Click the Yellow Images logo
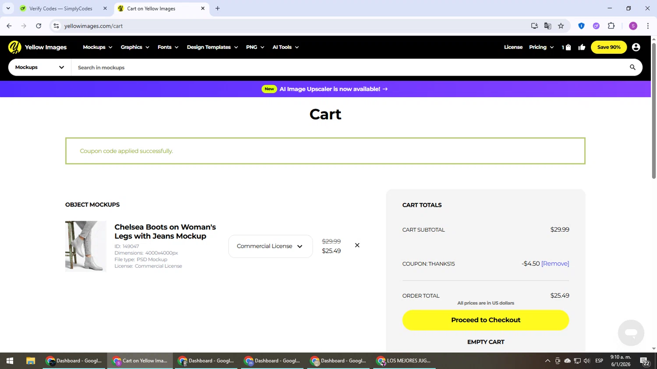The width and height of the screenshot is (657, 369). [x=37, y=47]
